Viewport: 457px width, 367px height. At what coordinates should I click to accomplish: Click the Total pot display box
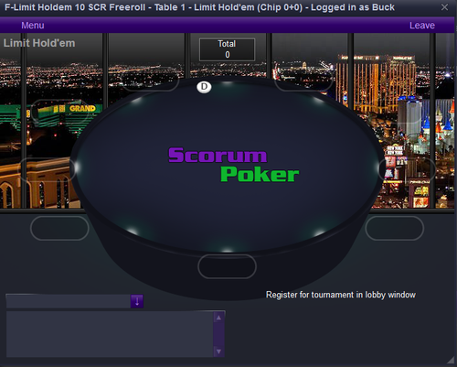(x=227, y=49)
